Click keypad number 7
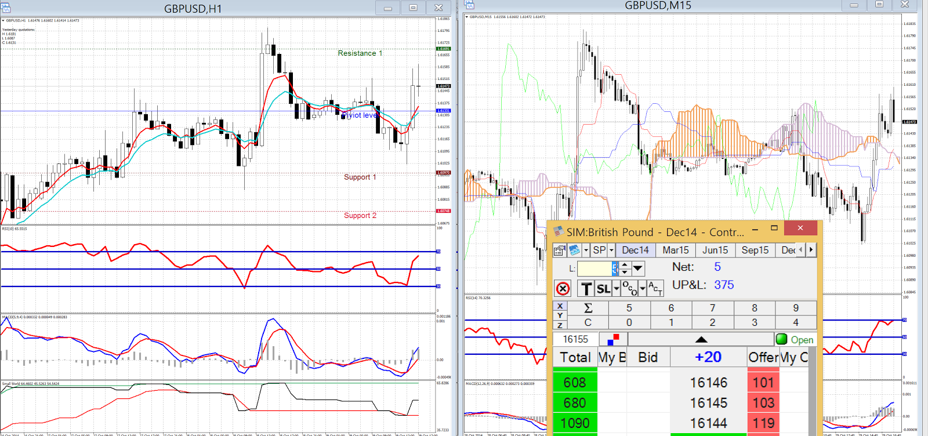The height and width of the screenshot is (436, 928). [x=713, y=308]
